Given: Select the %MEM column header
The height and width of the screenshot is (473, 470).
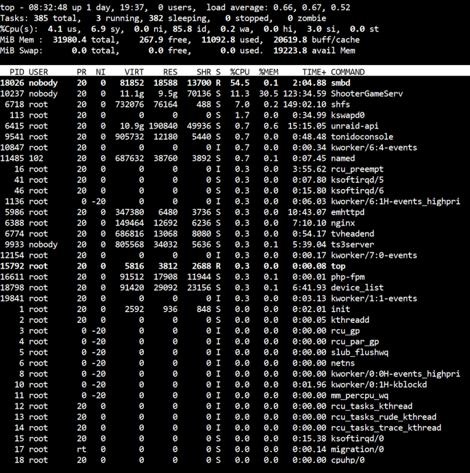Looking at the screenshot, I should click(269, 72).
